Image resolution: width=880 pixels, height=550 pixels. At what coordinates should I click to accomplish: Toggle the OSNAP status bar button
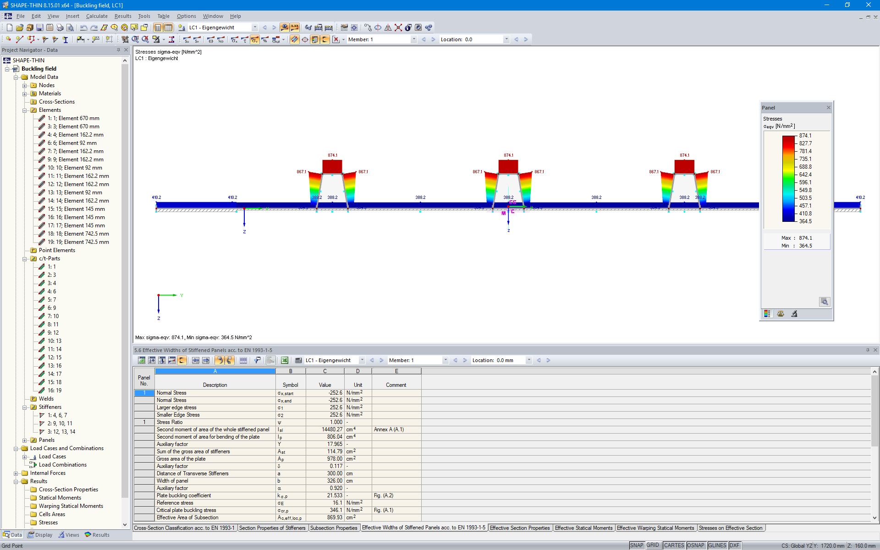click(x=695, y=545)
